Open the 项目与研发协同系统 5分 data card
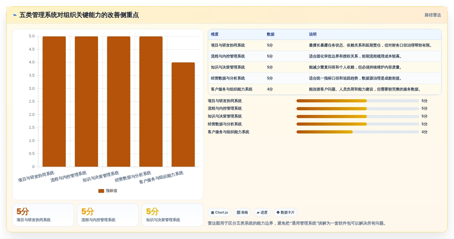This screenshot has height=239, width=454. pos(43,215)
